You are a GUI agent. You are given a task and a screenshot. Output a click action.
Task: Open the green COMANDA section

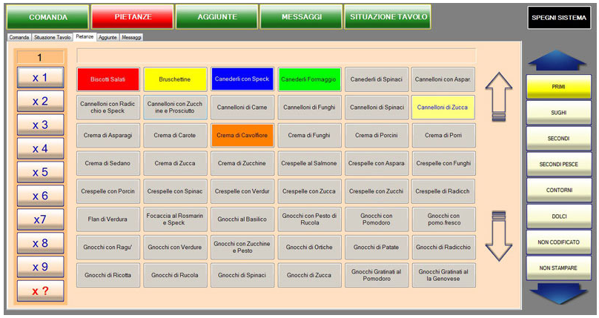click(x=47, y=16)
